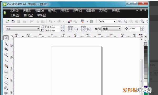Click the white color swatch
Image resolution: width=158 pixels, height=95 pixels.
click(x=146, y=84)
